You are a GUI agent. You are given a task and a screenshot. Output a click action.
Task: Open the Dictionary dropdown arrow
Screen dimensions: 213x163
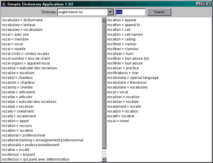(x=110, y=12)
